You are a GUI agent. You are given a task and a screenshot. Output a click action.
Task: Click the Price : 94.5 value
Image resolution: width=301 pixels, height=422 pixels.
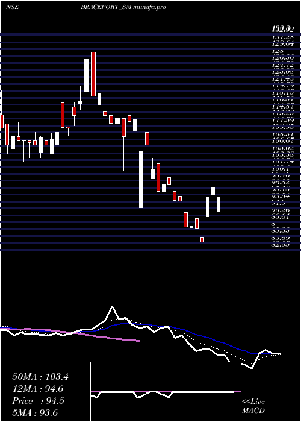(x=38, y=401)
